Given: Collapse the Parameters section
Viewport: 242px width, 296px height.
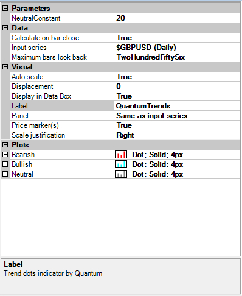Looking at the screenshot, I should [5, 9].
